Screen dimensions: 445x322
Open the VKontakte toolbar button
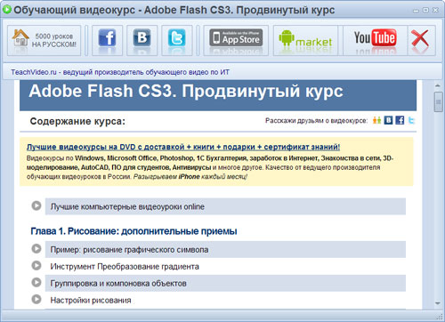(x=142, y=40)
